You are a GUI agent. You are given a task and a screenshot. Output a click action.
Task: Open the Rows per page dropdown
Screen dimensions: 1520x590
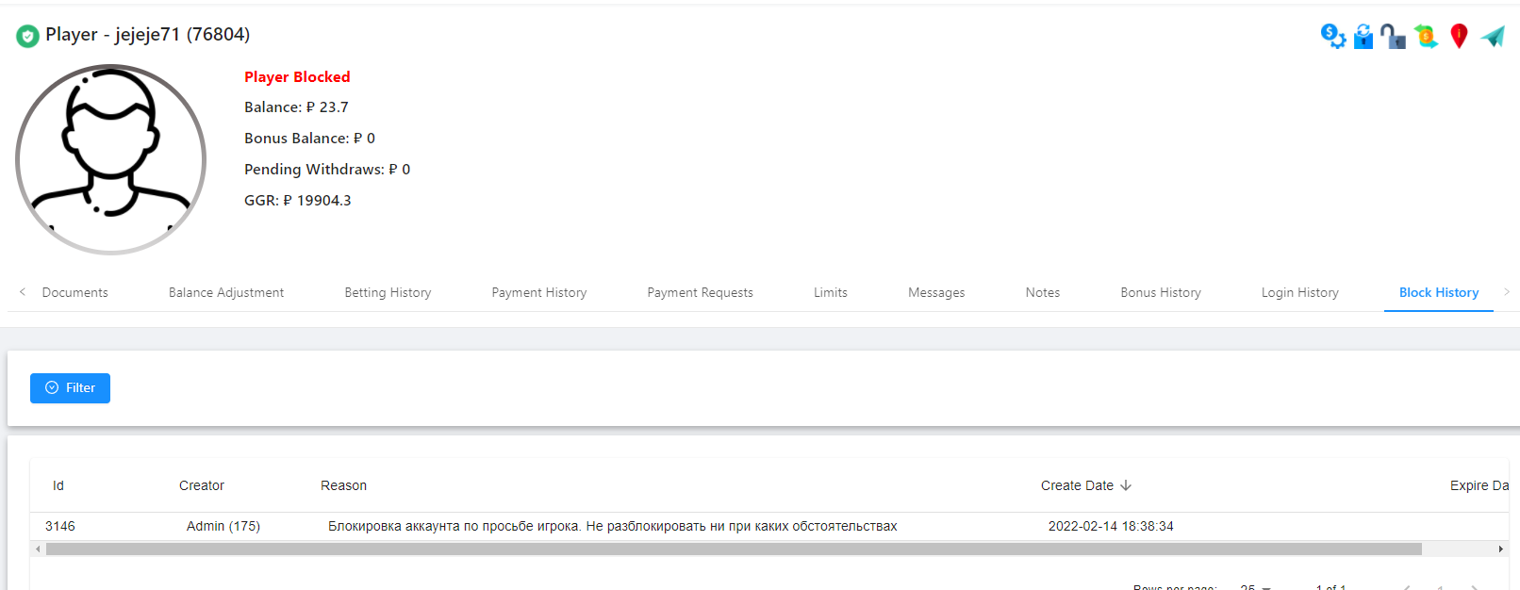pyautogui.click(x=1255, y=587)
